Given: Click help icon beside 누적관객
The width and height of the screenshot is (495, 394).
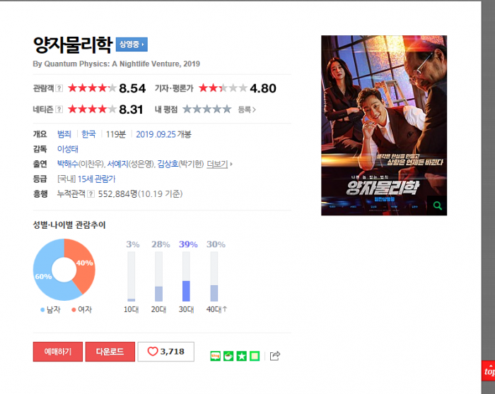Looking at the screenshot, I should (91, 194).
